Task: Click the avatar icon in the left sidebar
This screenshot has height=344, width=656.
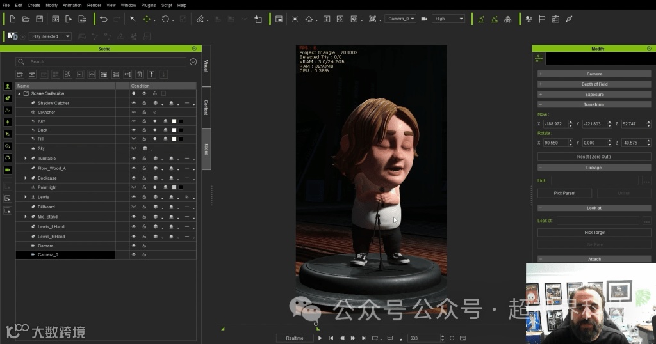Action: click(x=8, y=86)
